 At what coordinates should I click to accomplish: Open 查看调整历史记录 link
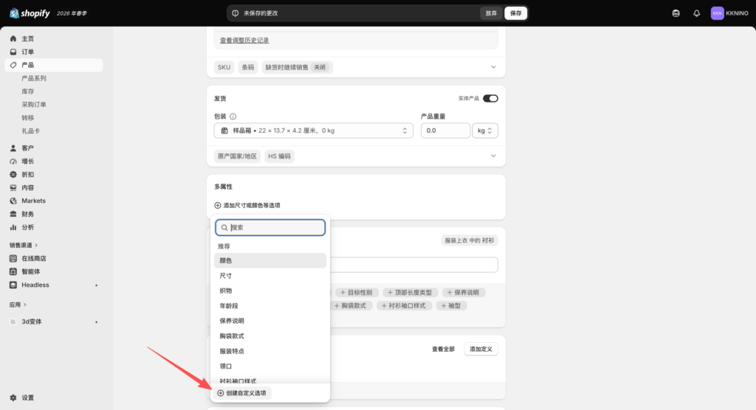pos(244,41)
